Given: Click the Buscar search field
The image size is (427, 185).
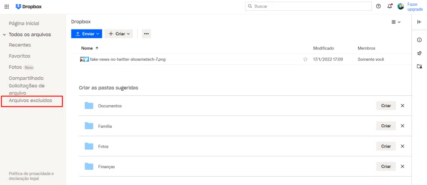Looking at the screenshot, I should (x=309, y=6).
